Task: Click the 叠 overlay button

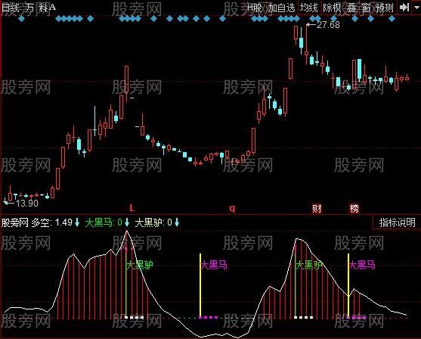Action: point(351,8)
